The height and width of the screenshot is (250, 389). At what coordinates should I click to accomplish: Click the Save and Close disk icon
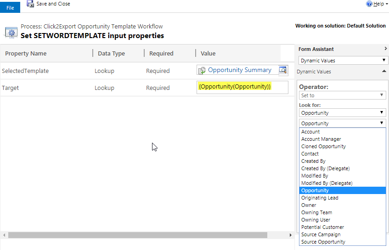[30, 4]
